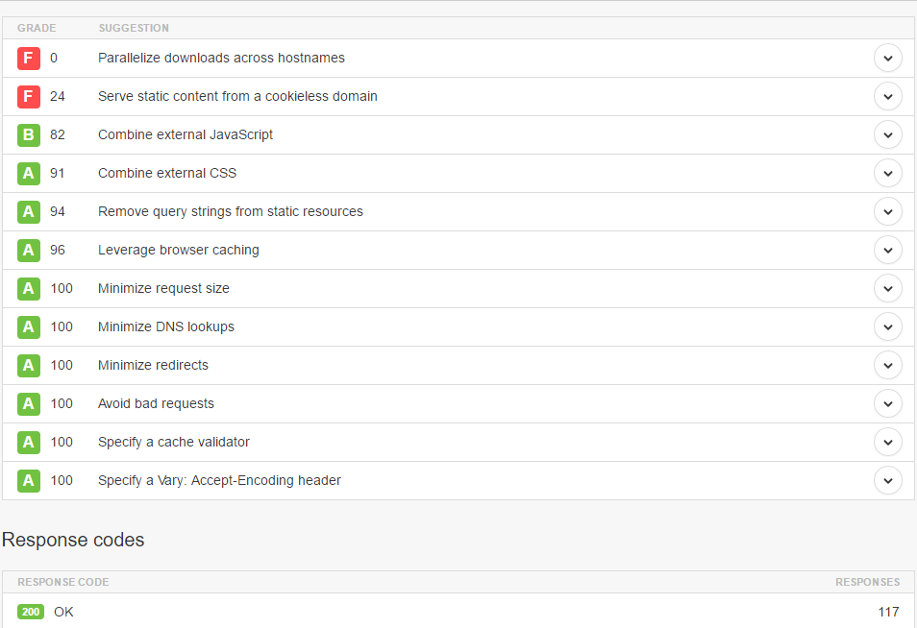Image resolution: width=917 pixels, height=628 pixels.
Task: Click the green 200 response code badge
Action: (31, 612)
